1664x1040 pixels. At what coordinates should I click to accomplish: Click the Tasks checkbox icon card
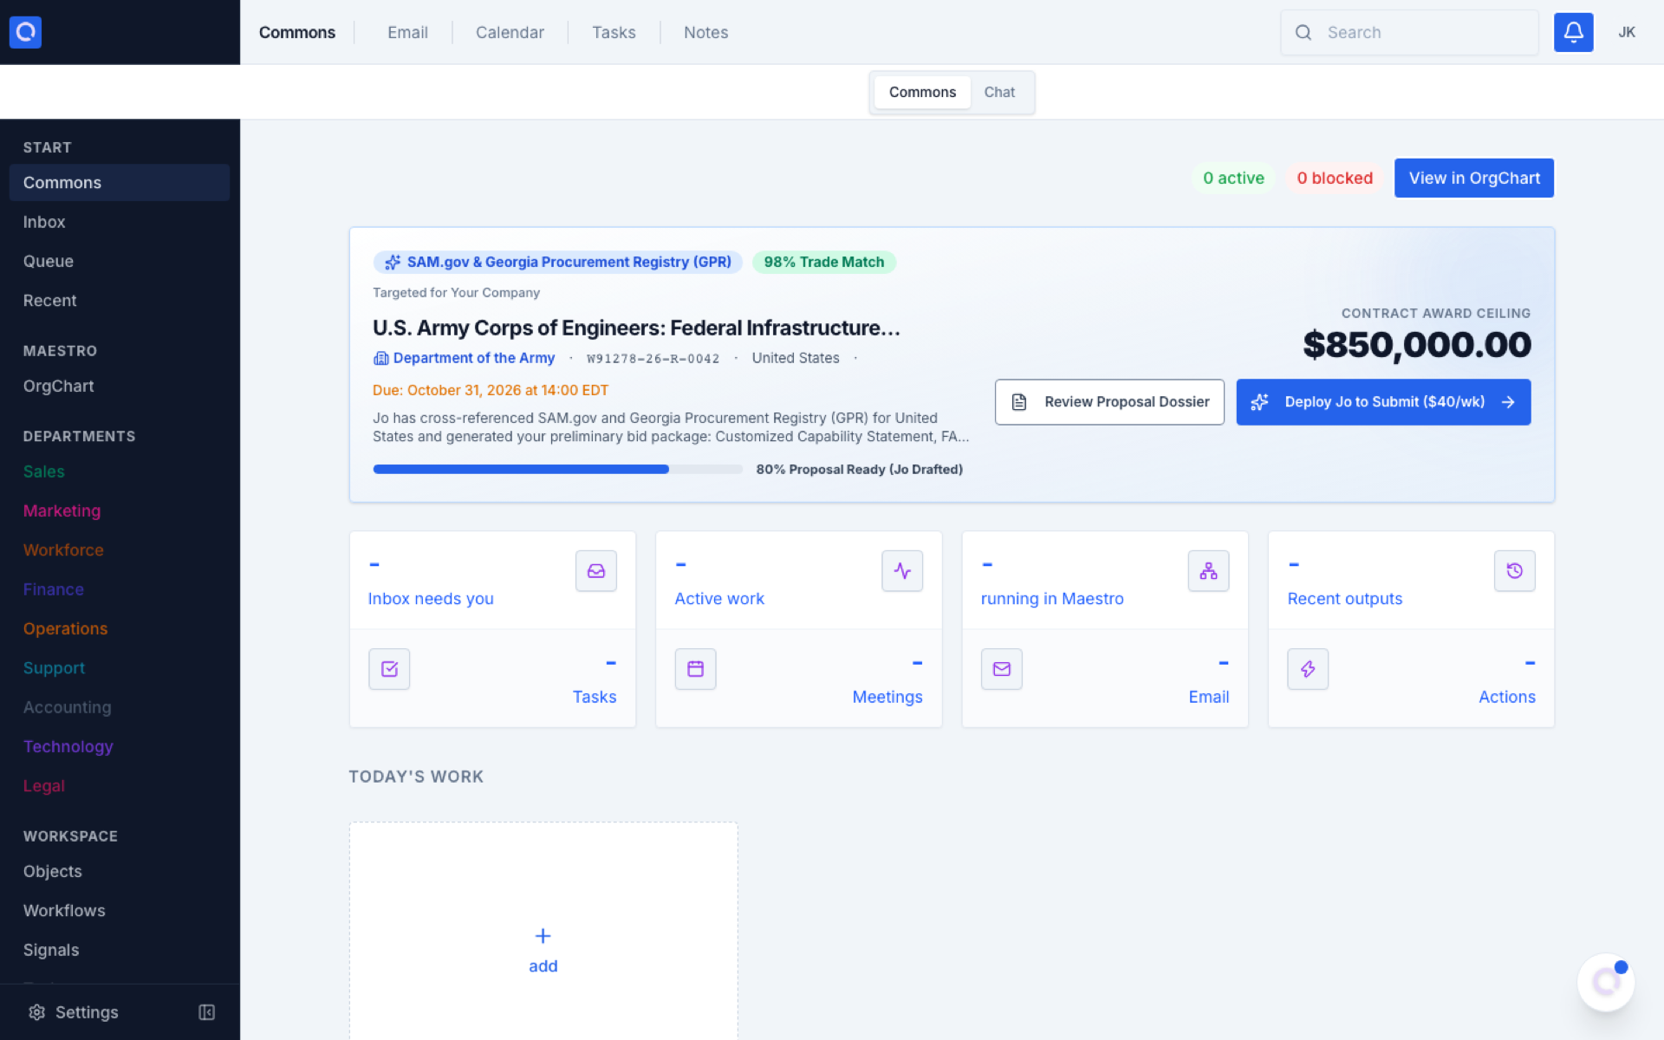(x=389, y=669)
